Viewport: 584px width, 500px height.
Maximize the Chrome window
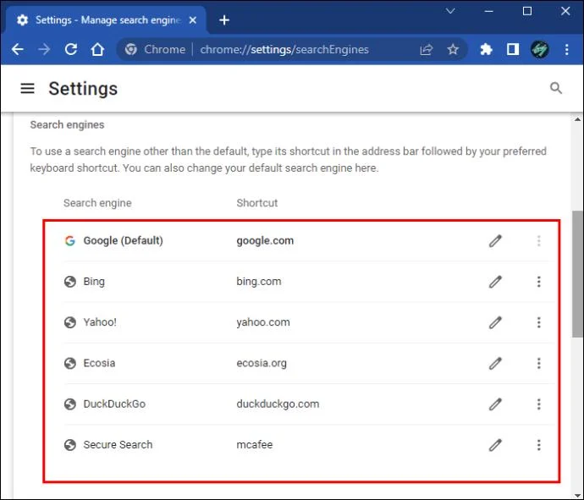pyautogui.click(x=527, y=11)
